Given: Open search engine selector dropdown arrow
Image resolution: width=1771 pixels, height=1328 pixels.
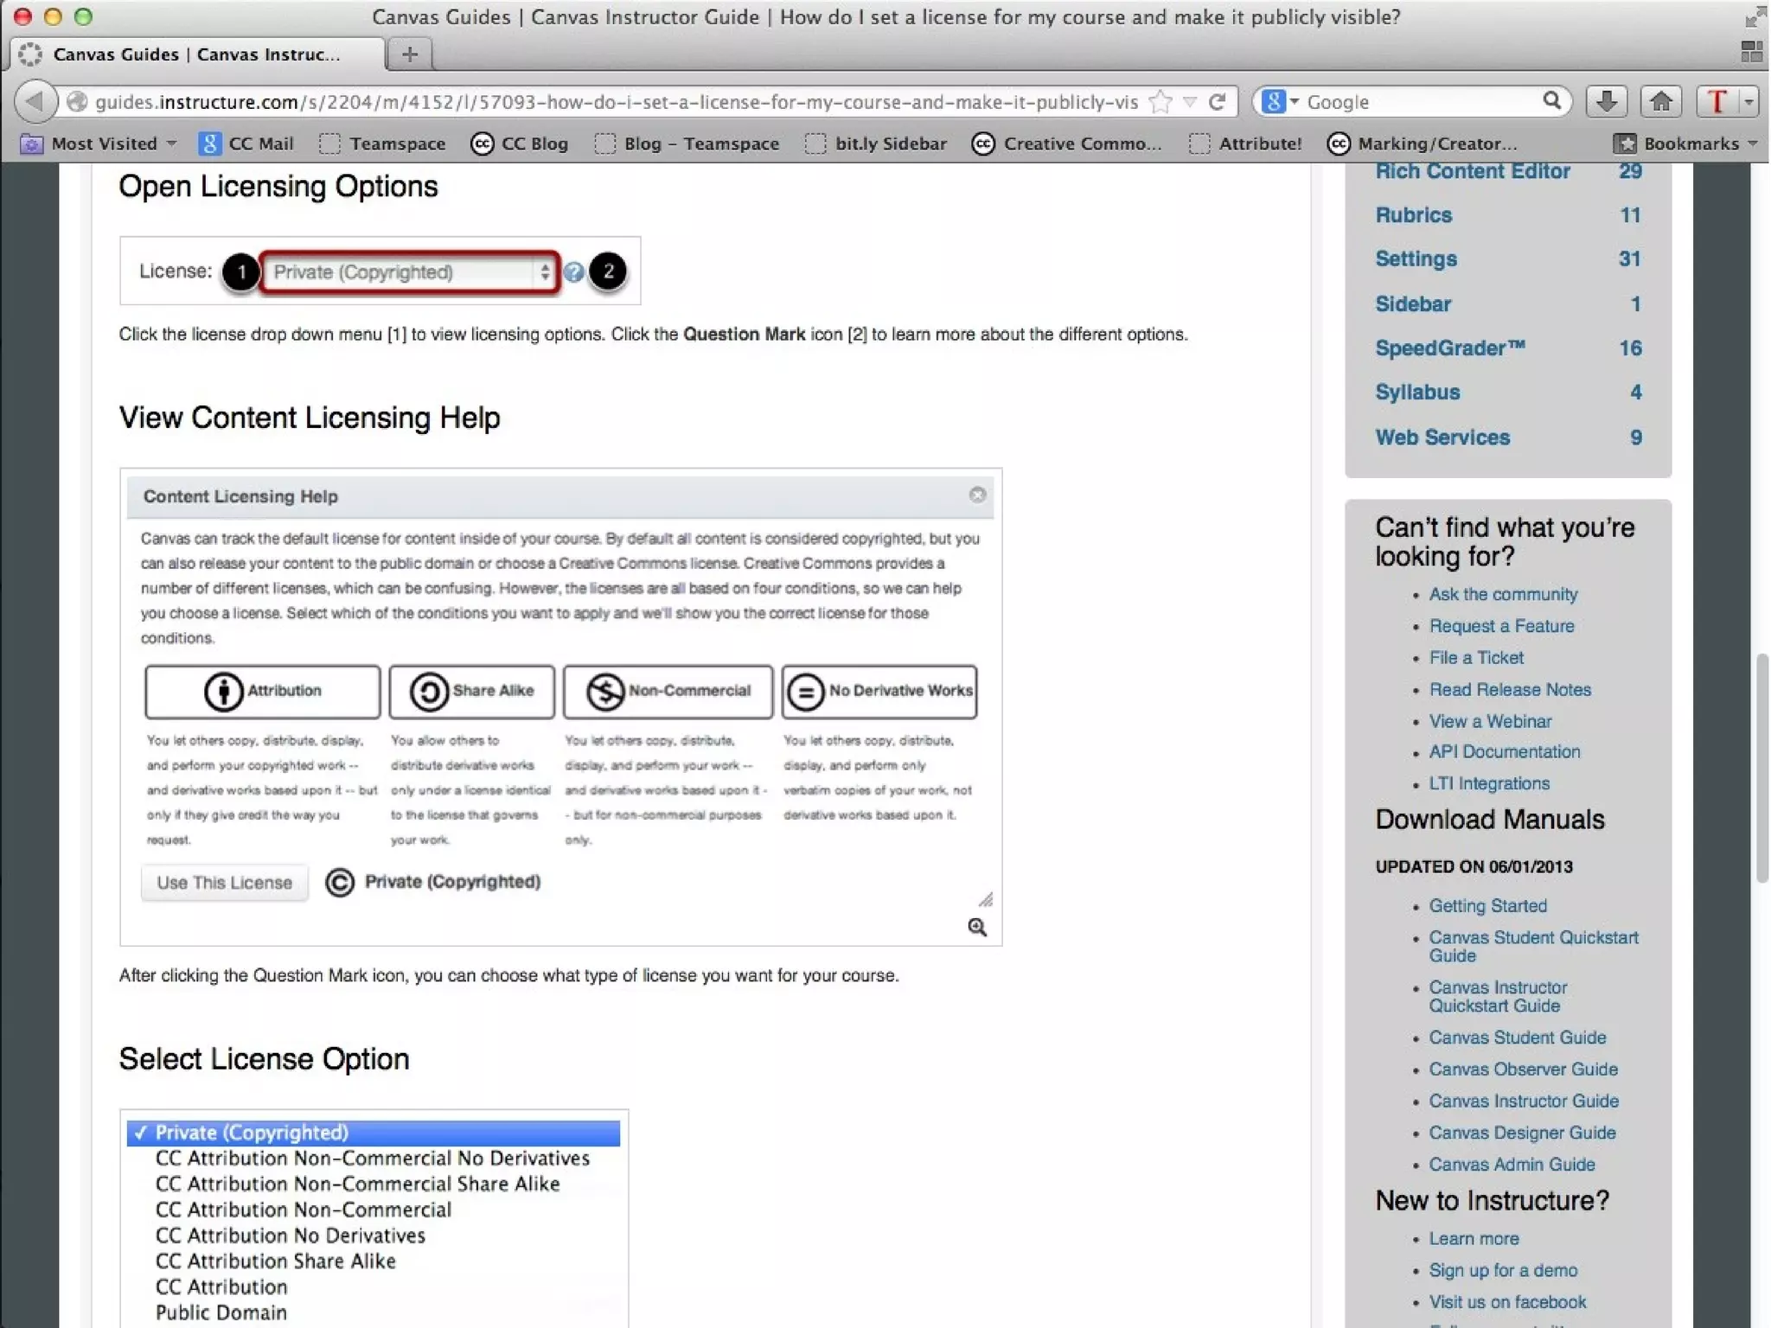Looking at the screenshot, I should (1295, 102).
